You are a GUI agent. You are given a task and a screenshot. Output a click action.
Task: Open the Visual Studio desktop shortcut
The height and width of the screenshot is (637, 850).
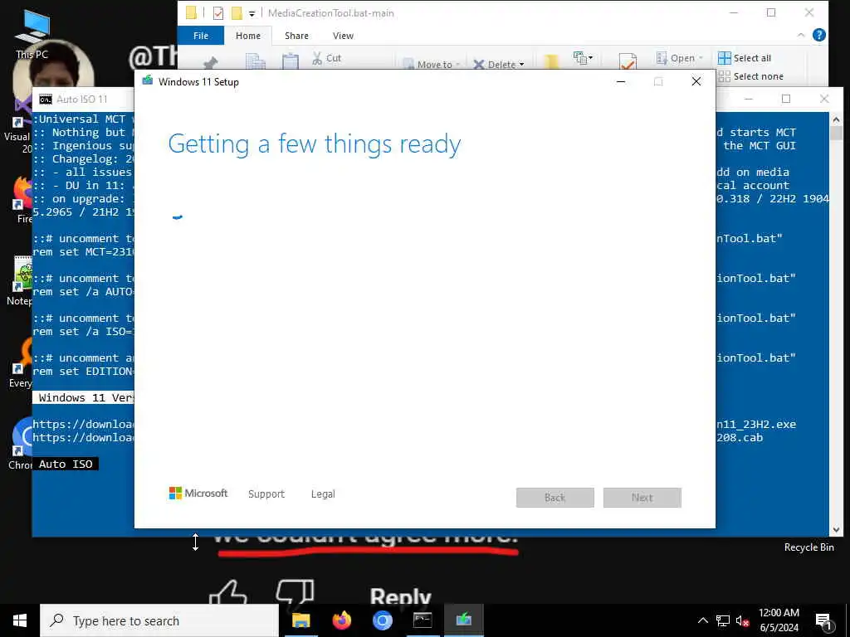coord(18,126)
